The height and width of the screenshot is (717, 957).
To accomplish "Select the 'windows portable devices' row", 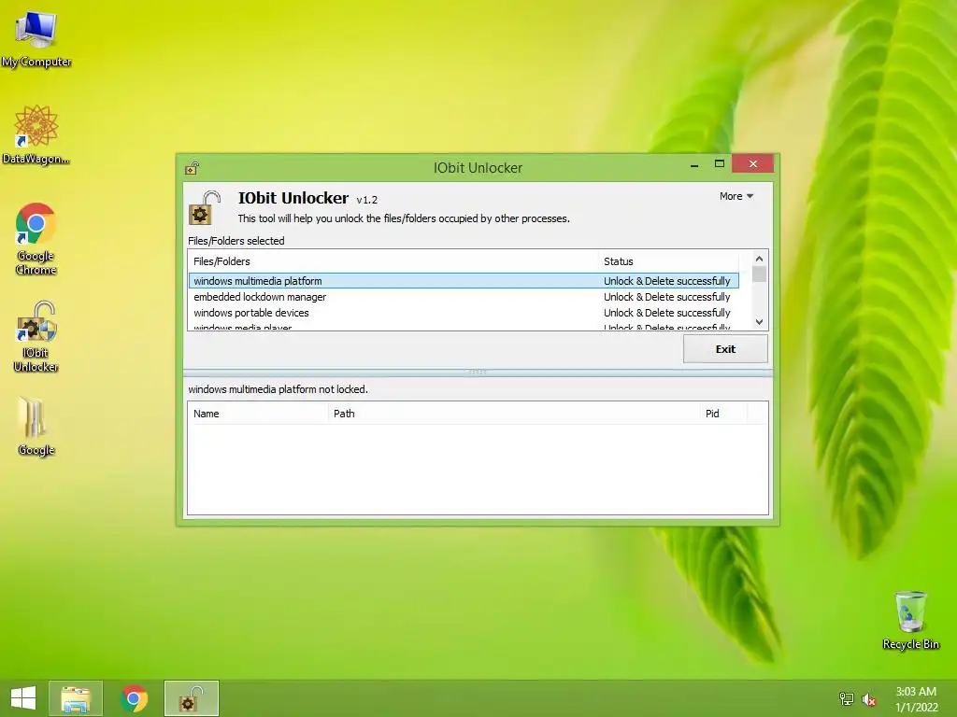I will tap(464, 313).
